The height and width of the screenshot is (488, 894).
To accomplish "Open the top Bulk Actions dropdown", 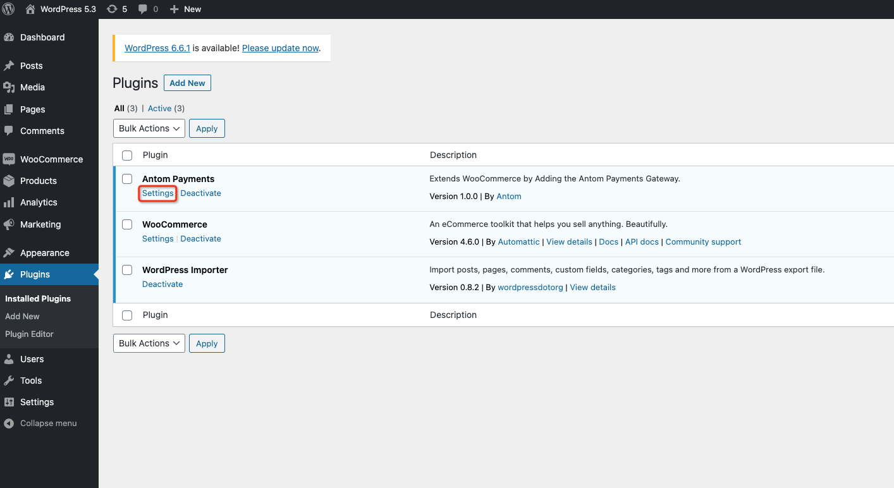I will point(149,128).
